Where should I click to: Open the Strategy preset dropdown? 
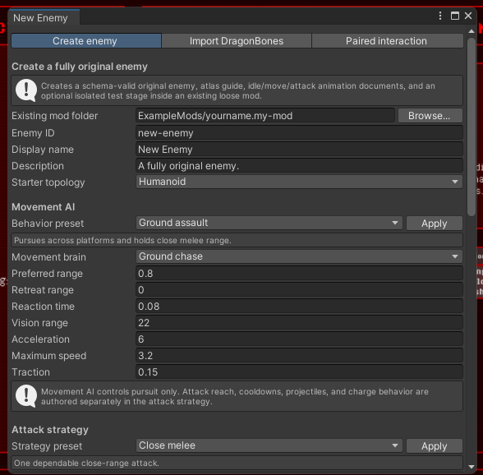[269, 445]
